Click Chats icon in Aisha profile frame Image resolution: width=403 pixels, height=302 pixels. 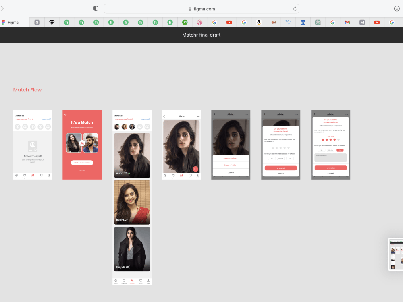click(x=190, y=176)
